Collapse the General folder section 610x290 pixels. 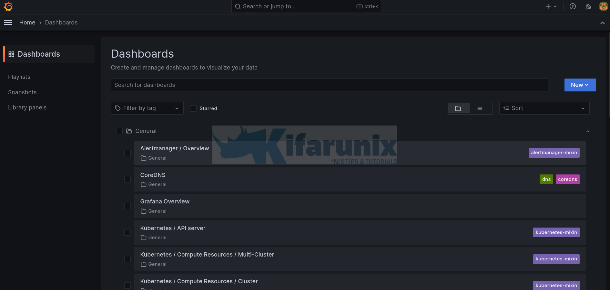pos(587,131)
